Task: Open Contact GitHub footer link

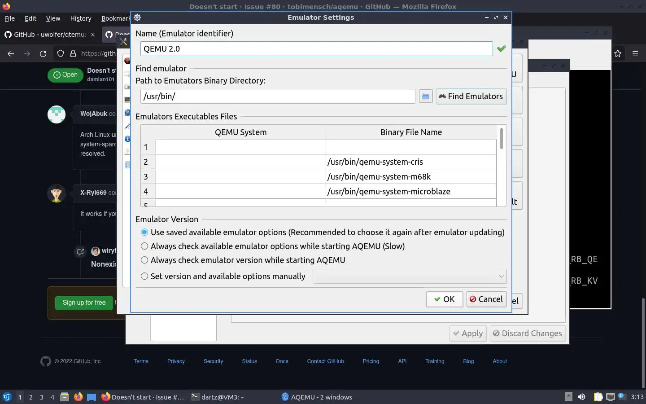Action: (x=325, y=361)
